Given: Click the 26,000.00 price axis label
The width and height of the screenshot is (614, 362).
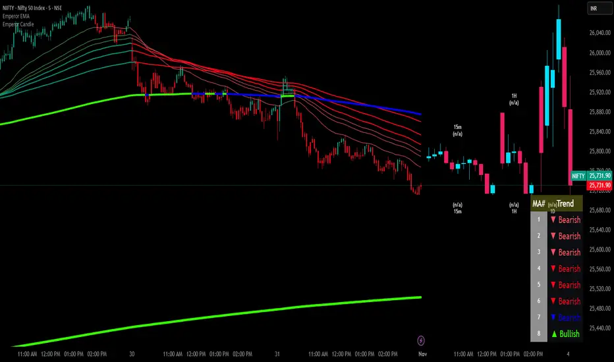Looking at the screenshot, I should [600, 53].
